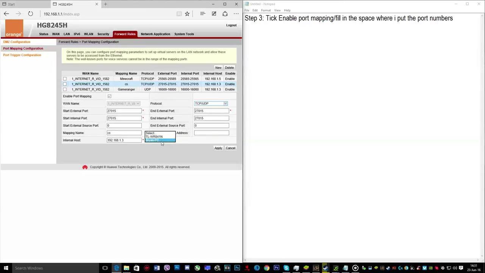Open Google Chrome from the taskbar
The width and height of the screenshot is (485, 273).
click(x=267, y=268)
